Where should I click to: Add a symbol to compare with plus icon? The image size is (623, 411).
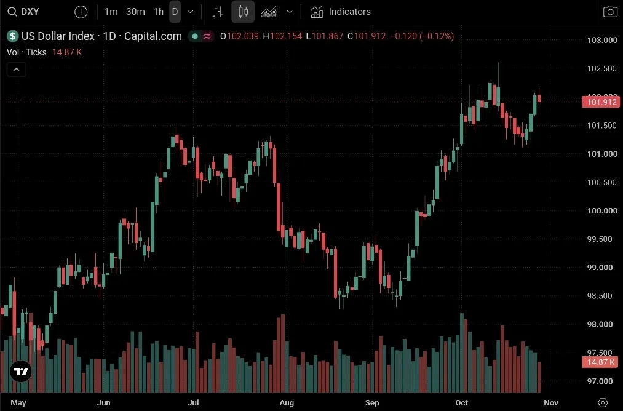coord(81,12)
